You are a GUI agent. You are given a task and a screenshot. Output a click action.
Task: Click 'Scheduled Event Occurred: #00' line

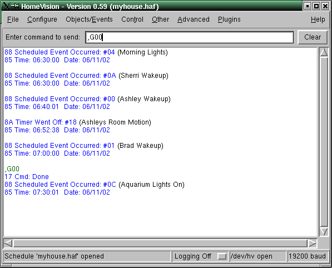tap(60, 98)
